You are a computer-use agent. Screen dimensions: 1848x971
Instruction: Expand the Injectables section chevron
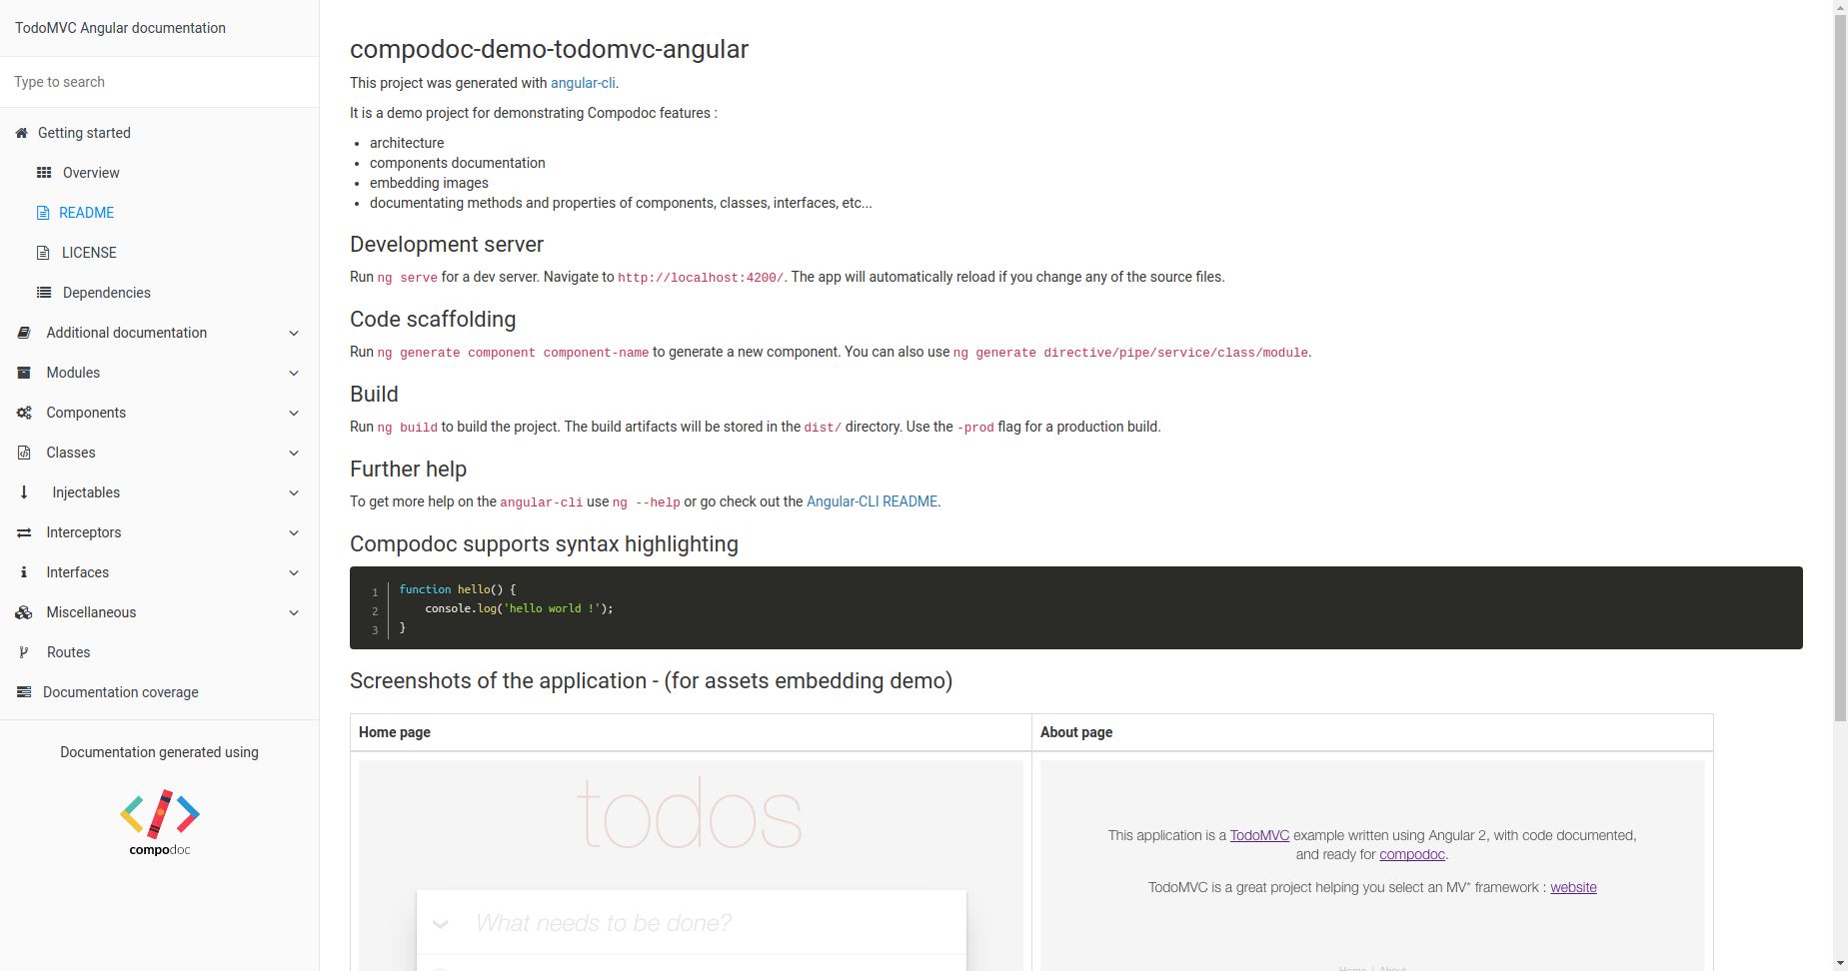pyautogui.click(x=293, y=492)
